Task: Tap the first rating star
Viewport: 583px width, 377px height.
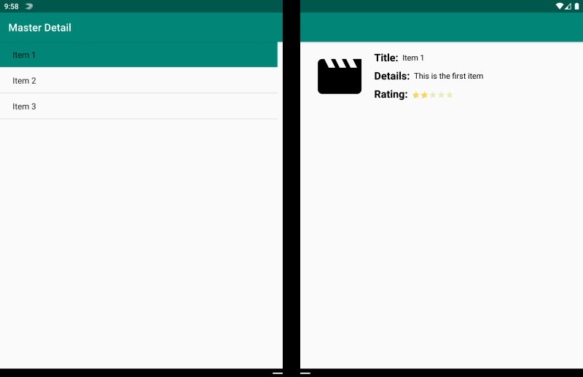Action: [415, 95]
